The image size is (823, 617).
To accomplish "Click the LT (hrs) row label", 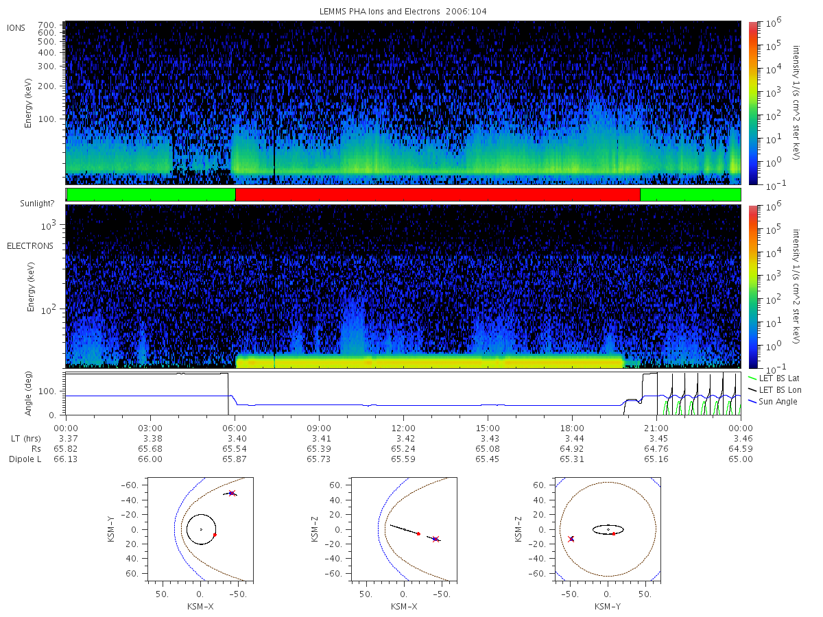I will (26, 438).
